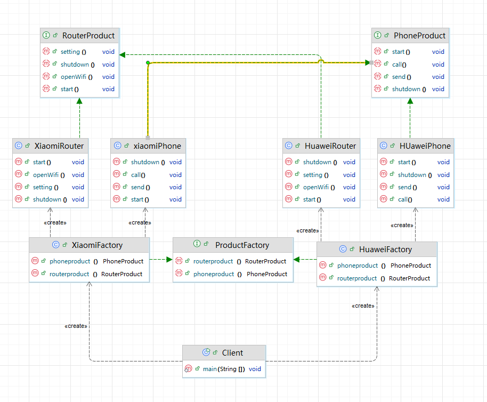Select the PhoneProduct interface title

tap(420, 36)
